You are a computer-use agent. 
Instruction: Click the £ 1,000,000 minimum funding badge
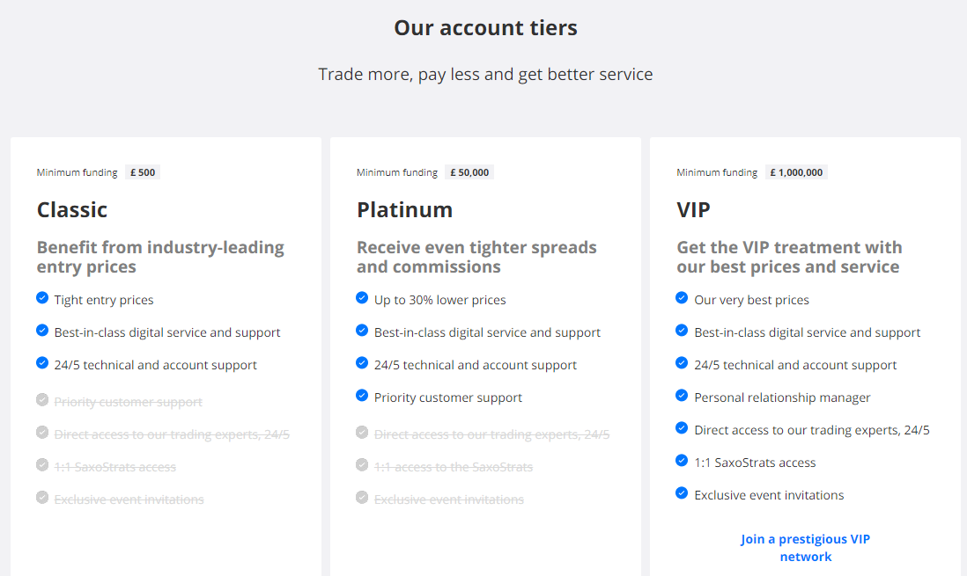796,171
